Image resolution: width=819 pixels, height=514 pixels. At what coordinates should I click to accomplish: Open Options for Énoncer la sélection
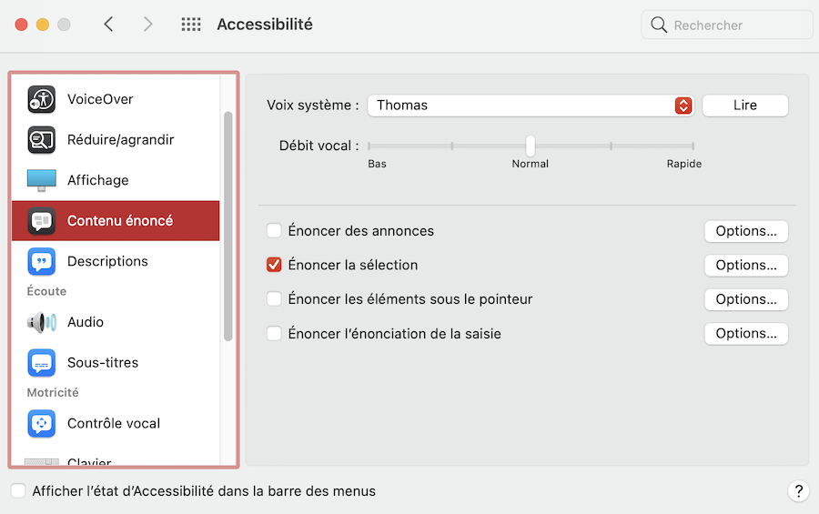point(745,265)
